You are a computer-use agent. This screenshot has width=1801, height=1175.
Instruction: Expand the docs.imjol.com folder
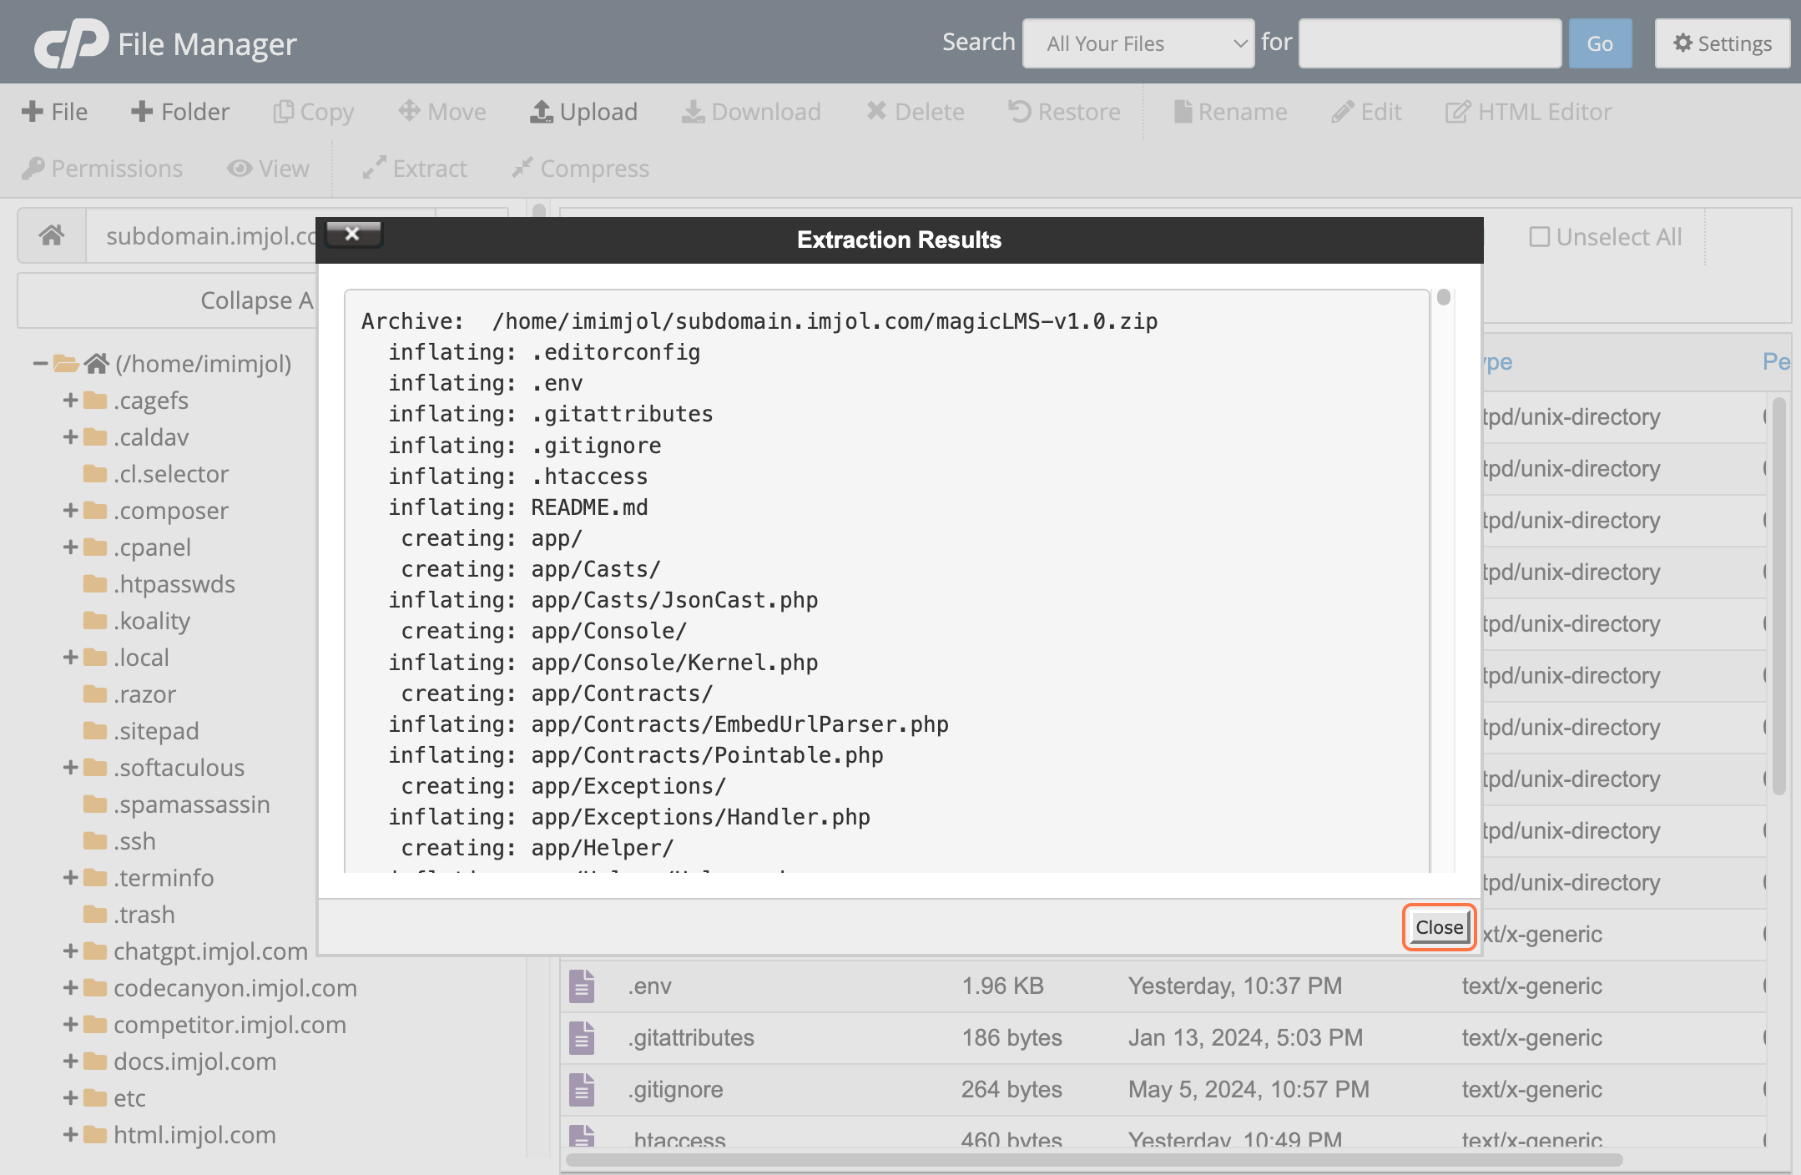71,1061
